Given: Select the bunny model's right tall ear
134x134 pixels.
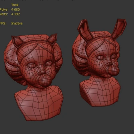Looking at the screenshot, I should pyautogui.click(x=119, y=29).
